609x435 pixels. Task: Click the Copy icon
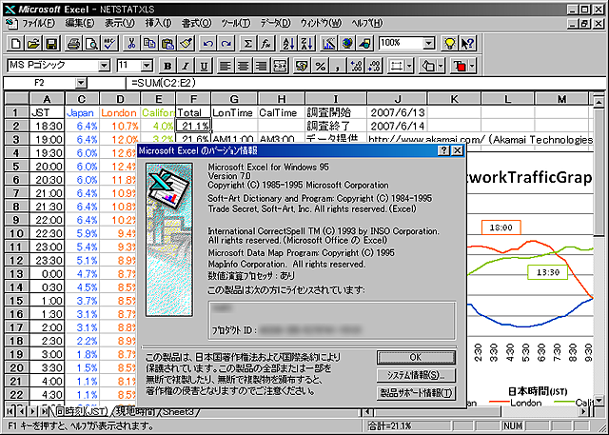point(149,44)
